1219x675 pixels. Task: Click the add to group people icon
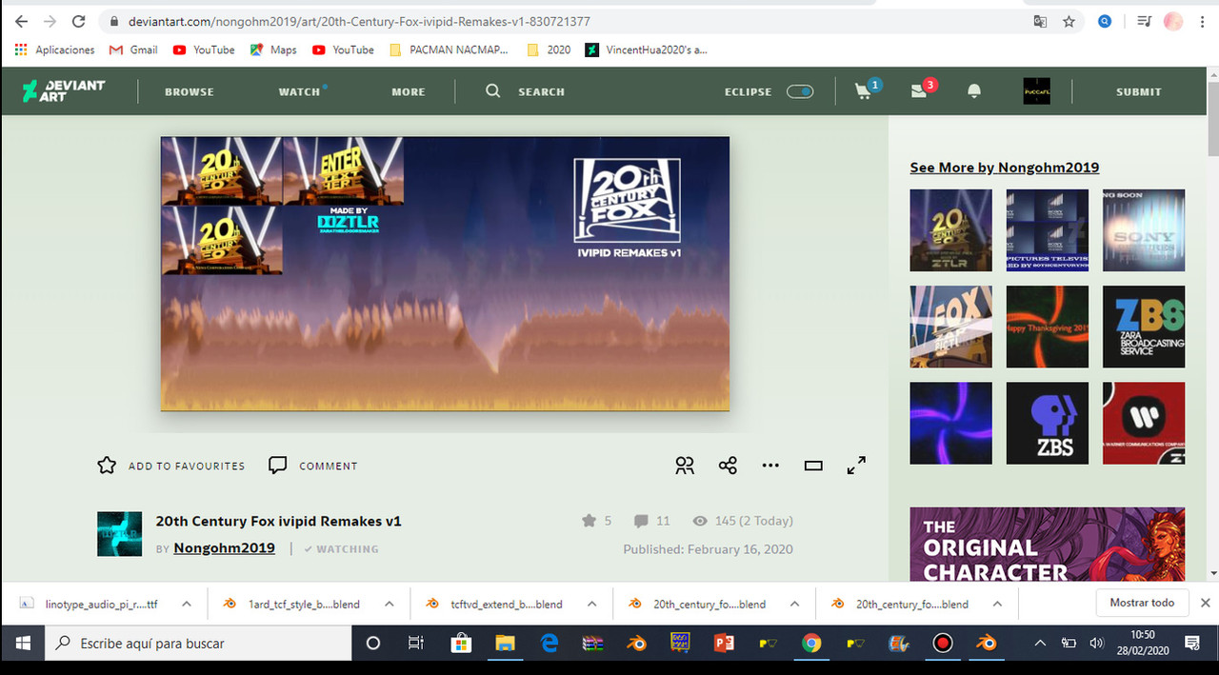685,466
